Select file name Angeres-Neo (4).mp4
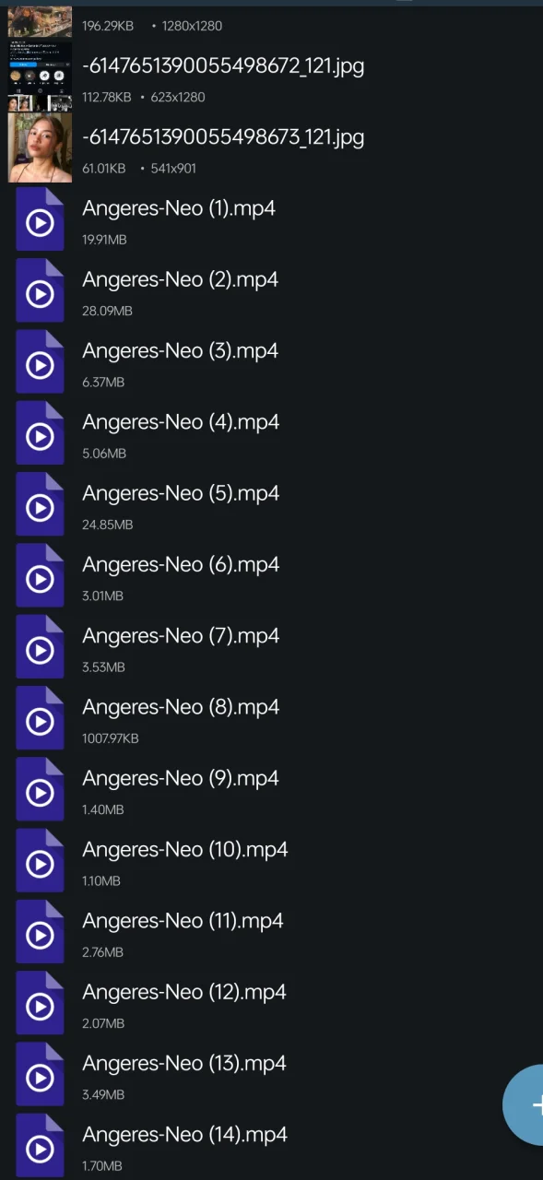The image size is (543, 1180). coord(181,421)
